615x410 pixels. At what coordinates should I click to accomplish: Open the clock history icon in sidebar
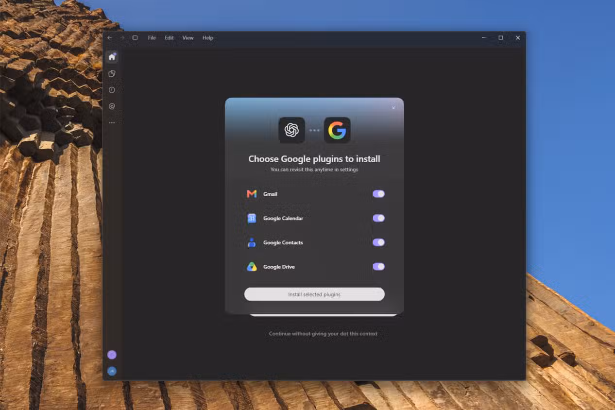pyautogui.click(x=112, y=90)
